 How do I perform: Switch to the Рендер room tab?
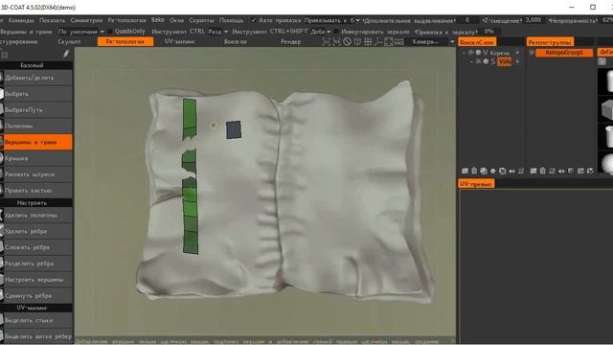point(290,41)
